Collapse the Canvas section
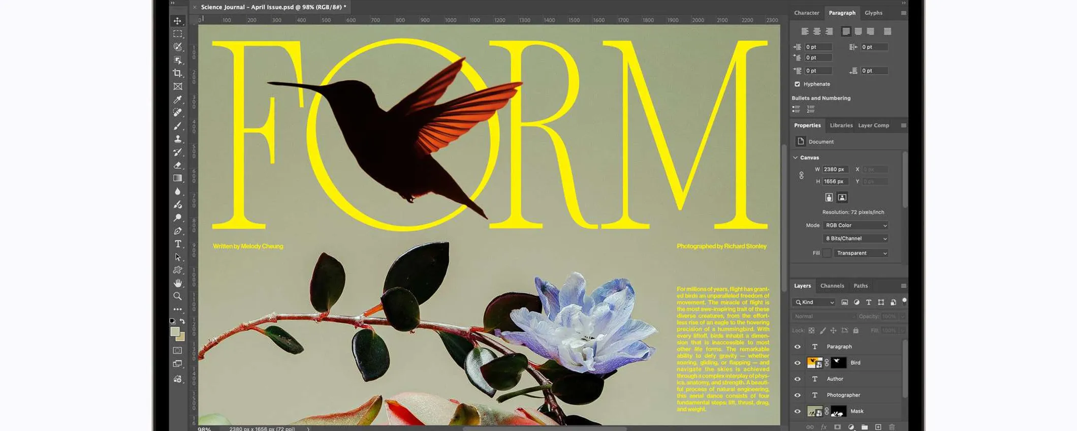The height and width of the screenshot is (431, 1077). [796, 158]
